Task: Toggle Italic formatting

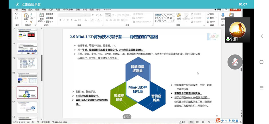Action: pos(64,20)
